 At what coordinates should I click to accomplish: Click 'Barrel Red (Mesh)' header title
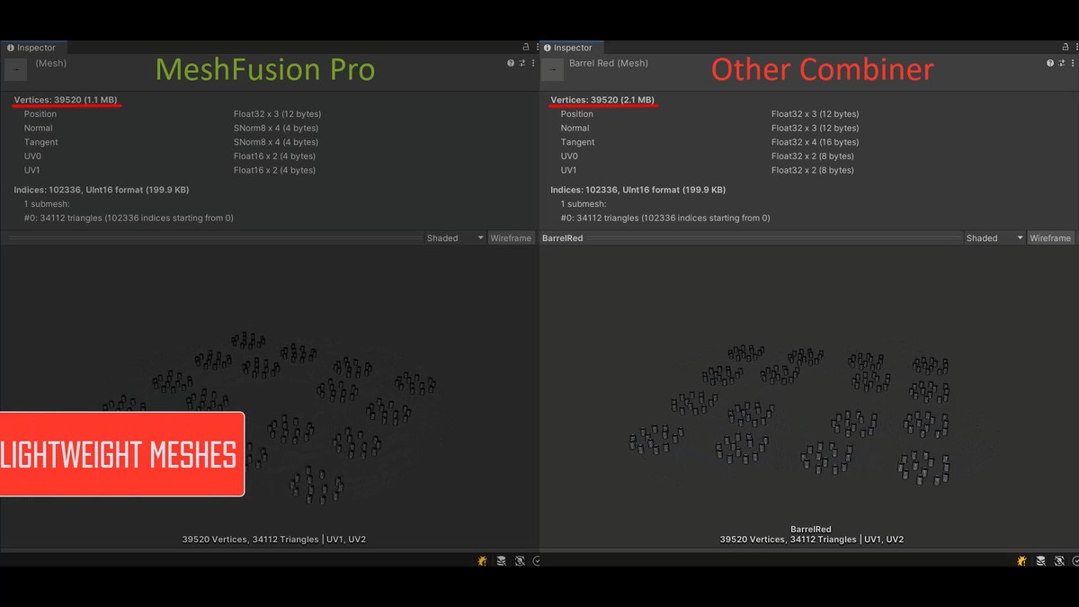[609, 64]
